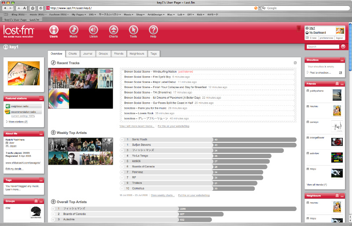
Task: Open the Tools section icon
Action: click(133, 30)
